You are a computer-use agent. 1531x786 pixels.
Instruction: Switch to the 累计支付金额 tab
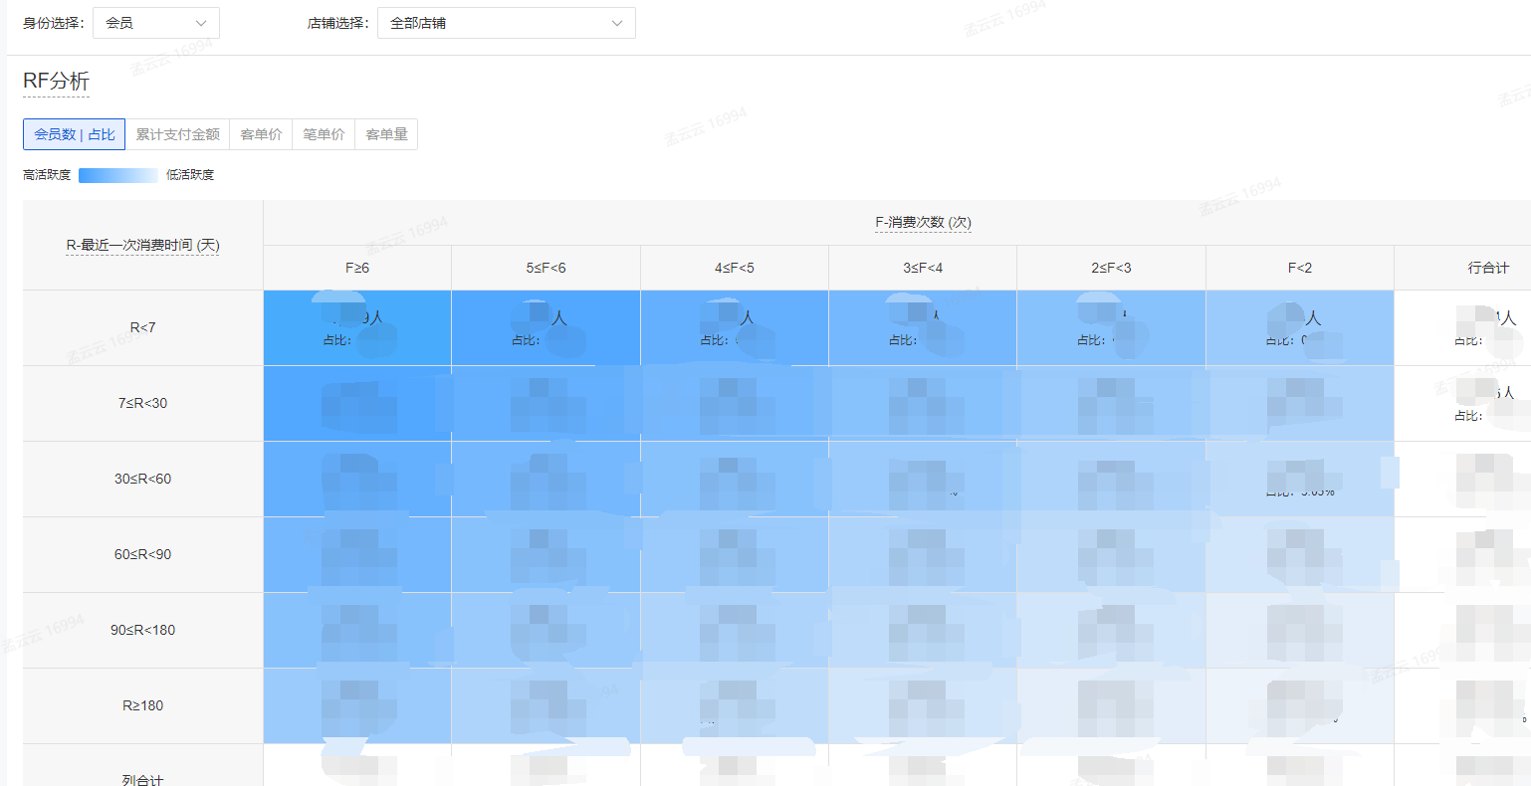[177, 134]
